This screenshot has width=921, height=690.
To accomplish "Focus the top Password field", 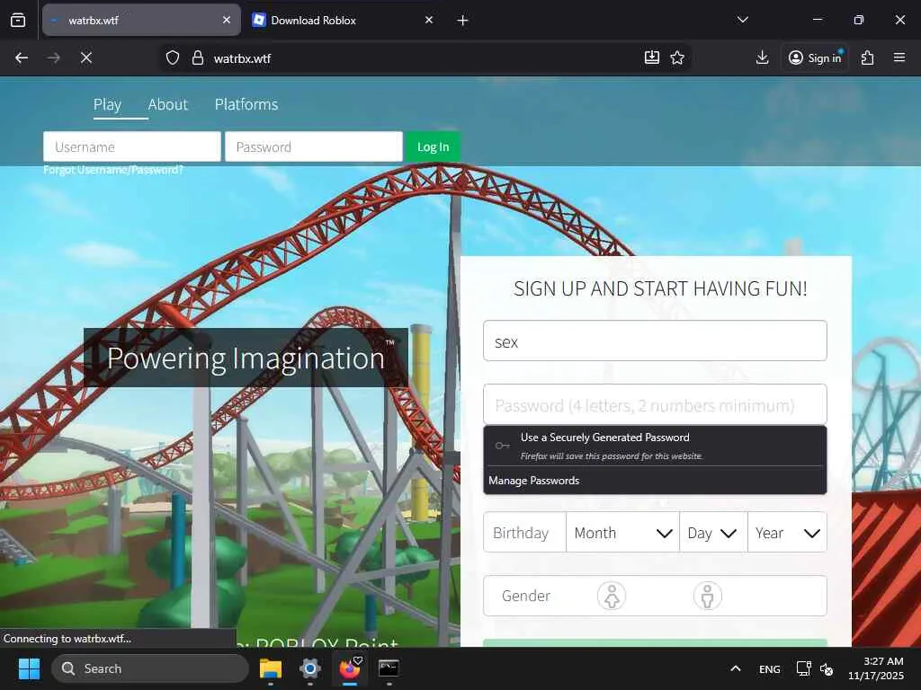I will [314, 146].
